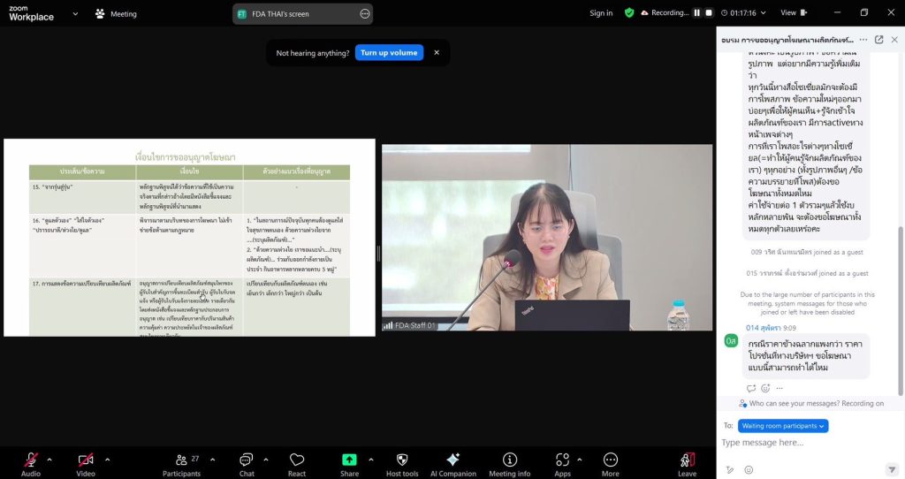Click the Turn up volume button
This screenshot has height=479, width=905.
(x=389, y=53)
